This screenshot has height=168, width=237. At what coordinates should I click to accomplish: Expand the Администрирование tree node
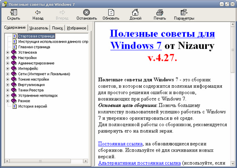(7, 63)
